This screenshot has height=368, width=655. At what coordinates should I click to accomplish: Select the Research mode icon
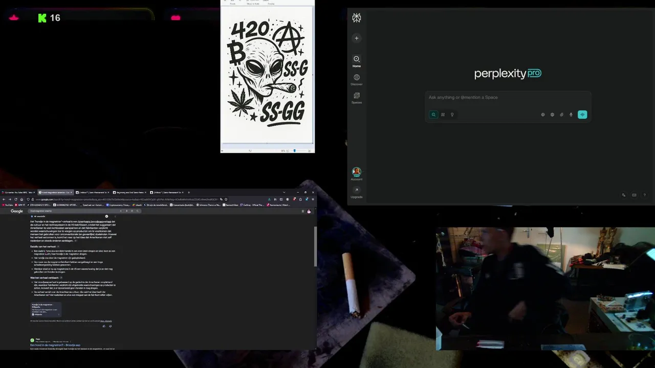click(443, 114)
